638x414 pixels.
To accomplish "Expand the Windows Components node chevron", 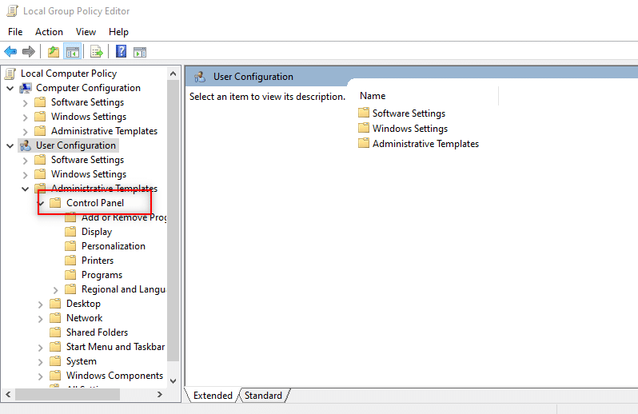I will click(40, 376).
